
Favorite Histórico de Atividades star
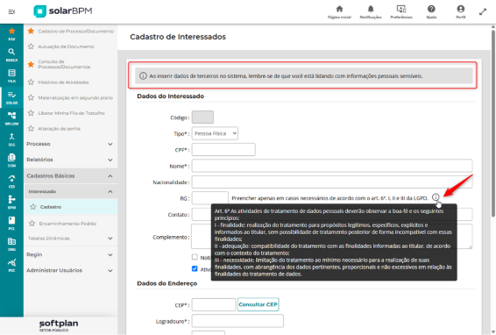click(31, 82)
